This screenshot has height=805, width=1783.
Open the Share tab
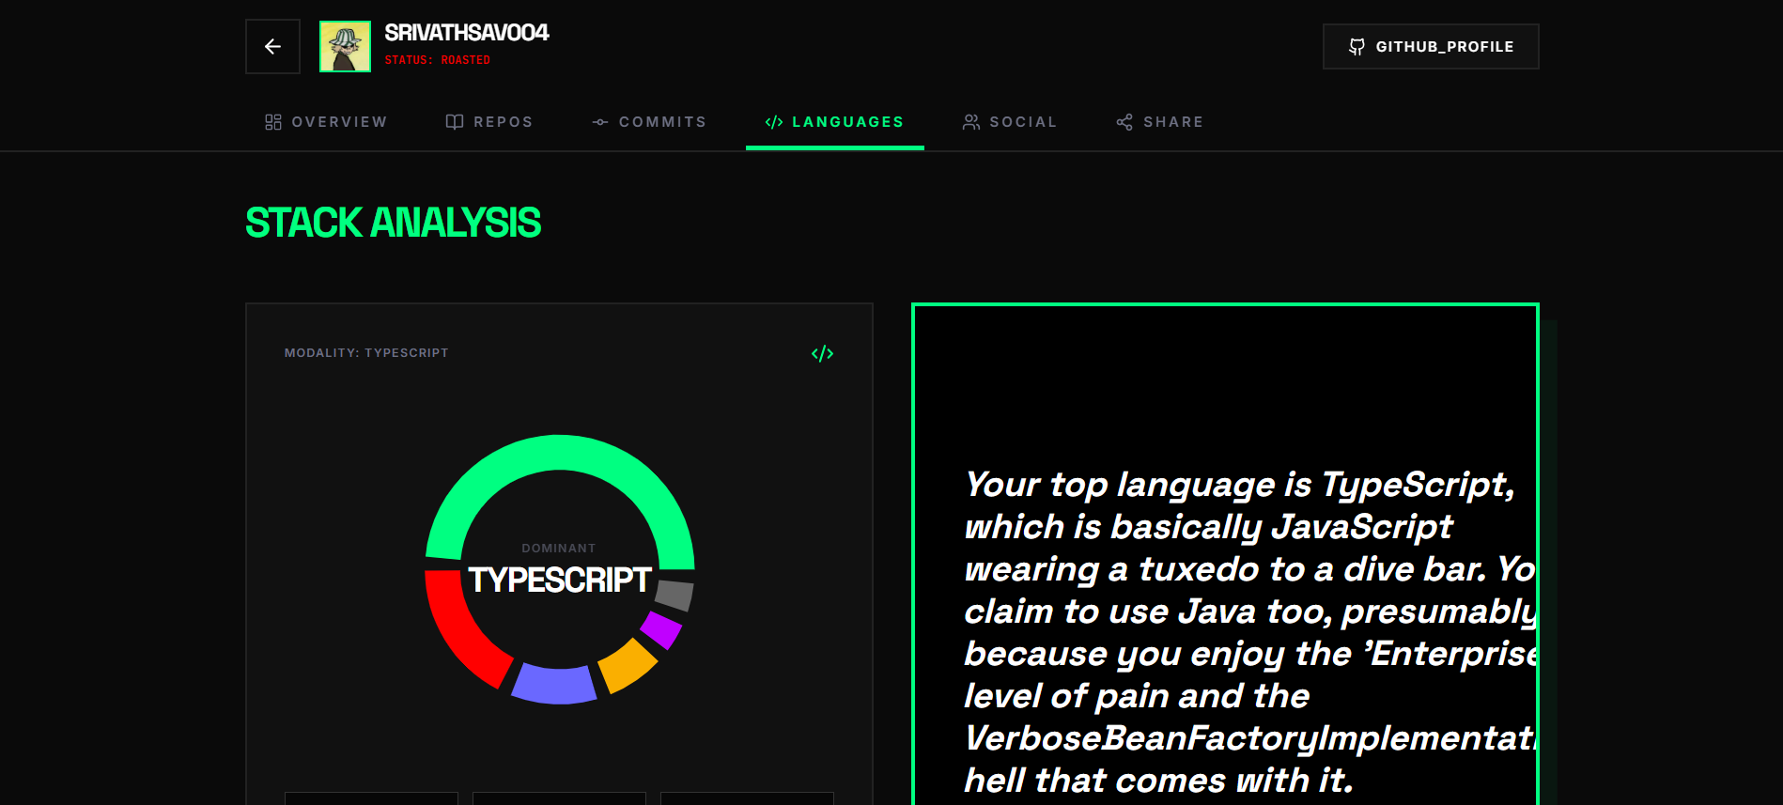(x=1160, y=122)
